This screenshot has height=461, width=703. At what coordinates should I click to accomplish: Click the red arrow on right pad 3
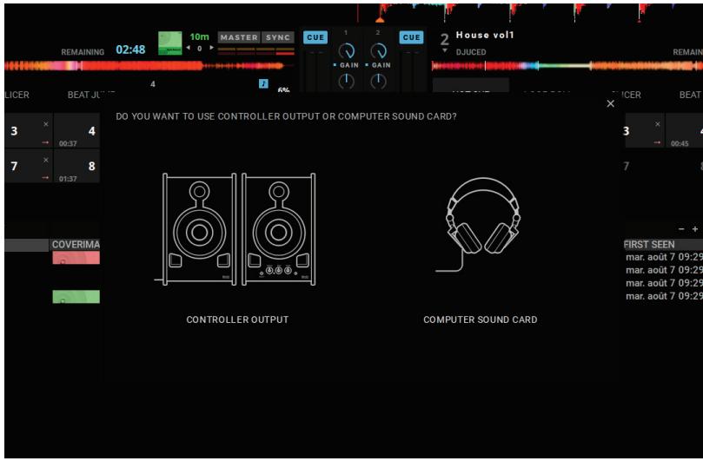[x=657, y=142]
